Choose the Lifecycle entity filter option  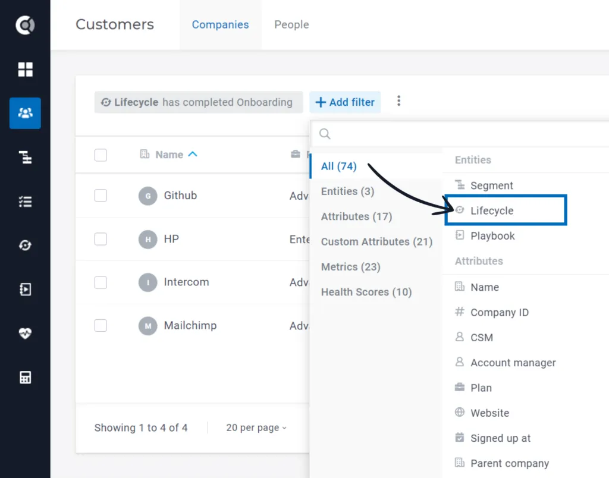click(x=506, y=210)
